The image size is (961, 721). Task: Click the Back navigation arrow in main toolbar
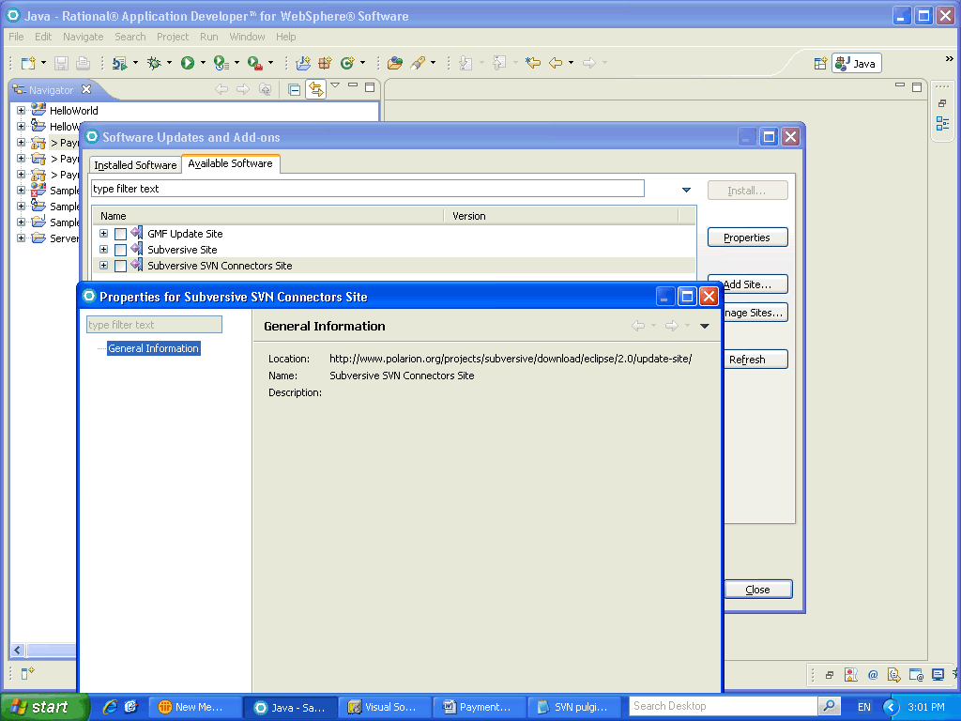point(556,63)
